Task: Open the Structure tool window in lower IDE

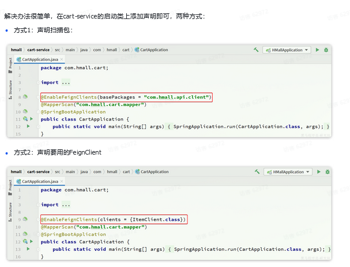Action: pos(10,212)
